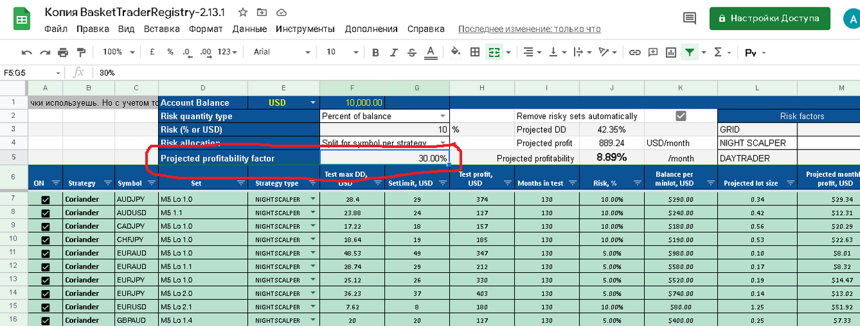This screenshot has width=860, height=326.
Task: Insert a chart from the toolbar
Action: click(671, 52)
